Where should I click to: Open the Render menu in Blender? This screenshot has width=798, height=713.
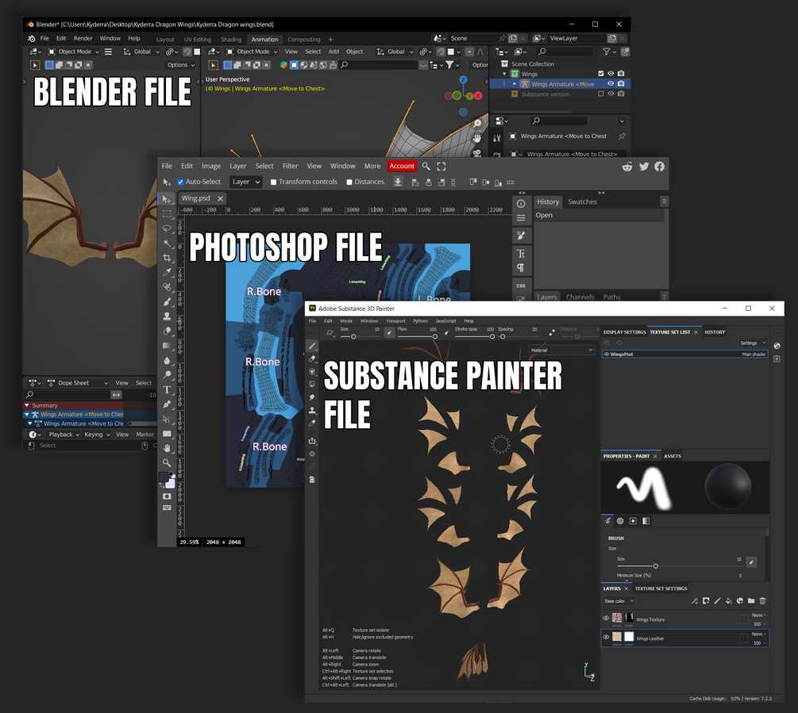tap(83, 39)
